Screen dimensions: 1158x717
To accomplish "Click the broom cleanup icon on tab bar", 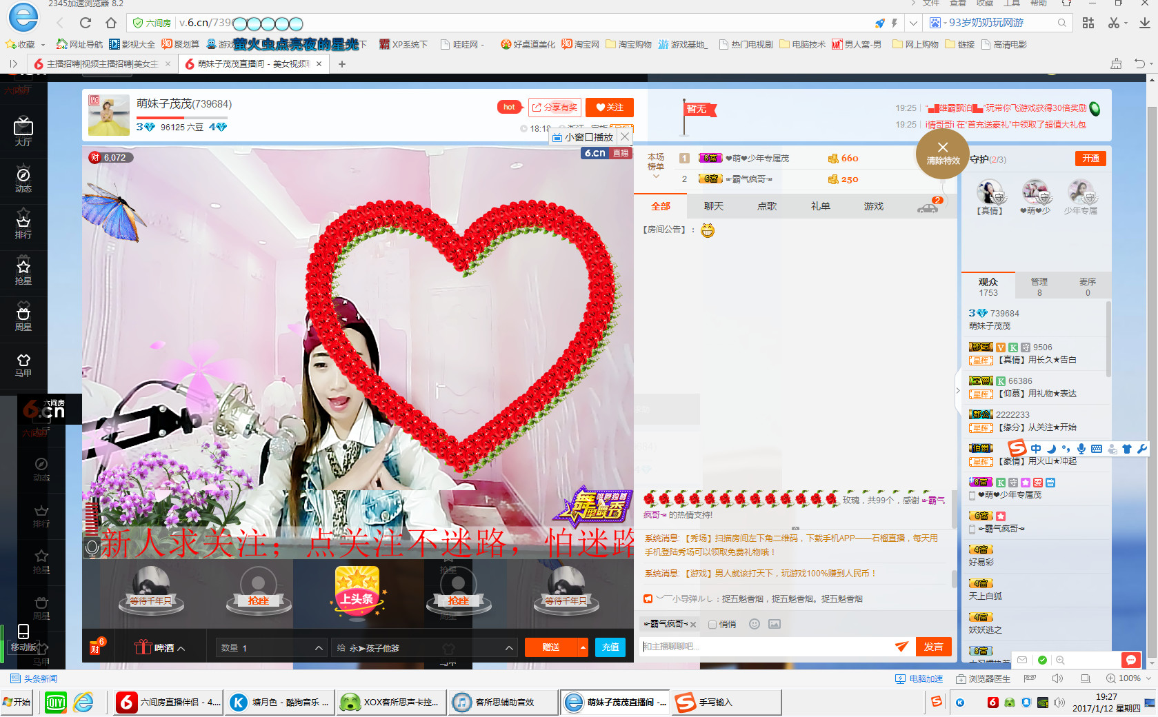I will pos(1116,64).
